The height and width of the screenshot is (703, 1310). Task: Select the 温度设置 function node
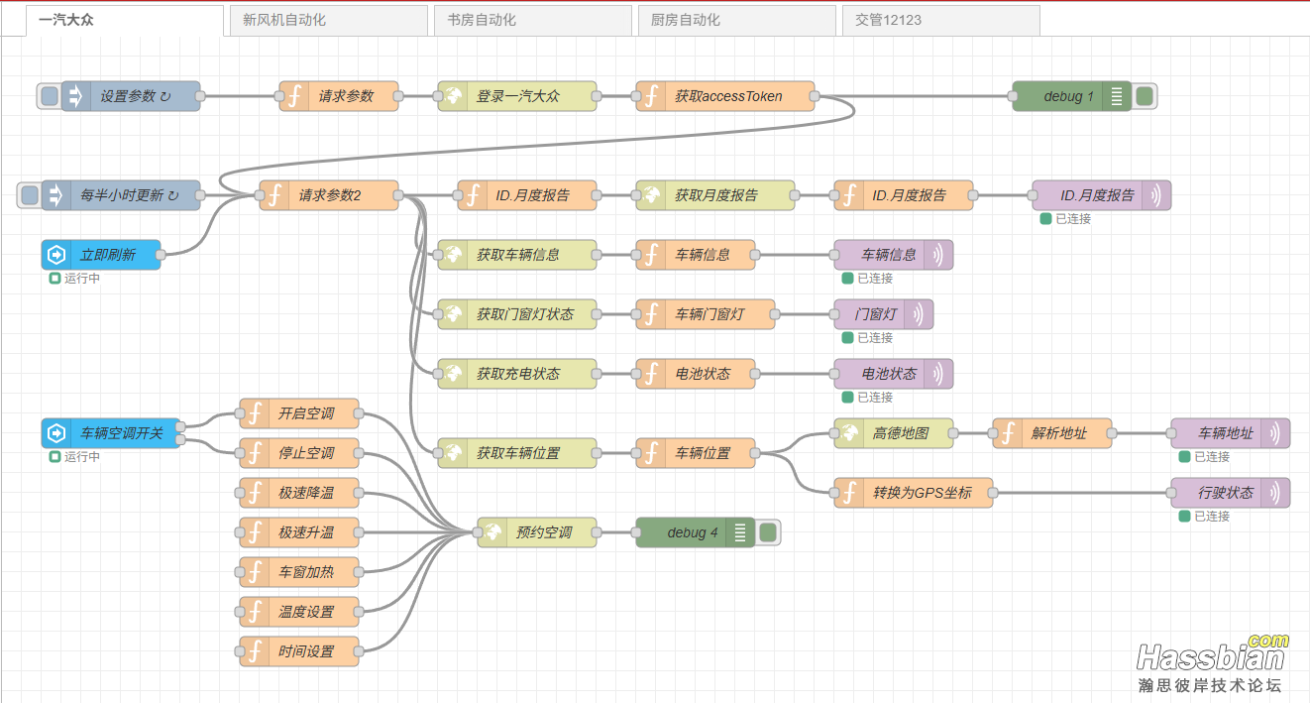click(x=299, y=612)
